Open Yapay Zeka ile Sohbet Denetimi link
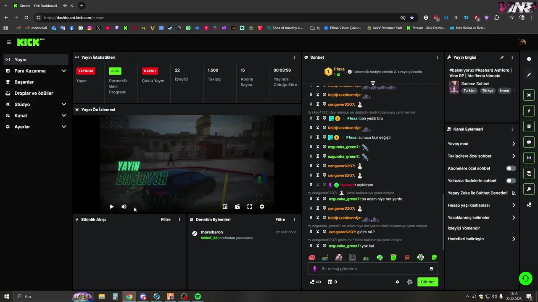Image resolution: width=538 pixels, height=302 pixels. (x=482, y=193)
